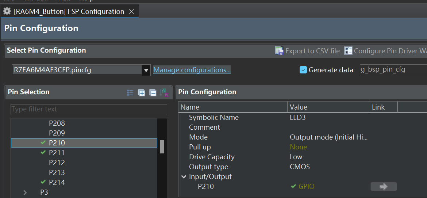The height and width of the screenshot is (198, 427).
Task: Select pin P212 in the tree
Action: (57, 163)
